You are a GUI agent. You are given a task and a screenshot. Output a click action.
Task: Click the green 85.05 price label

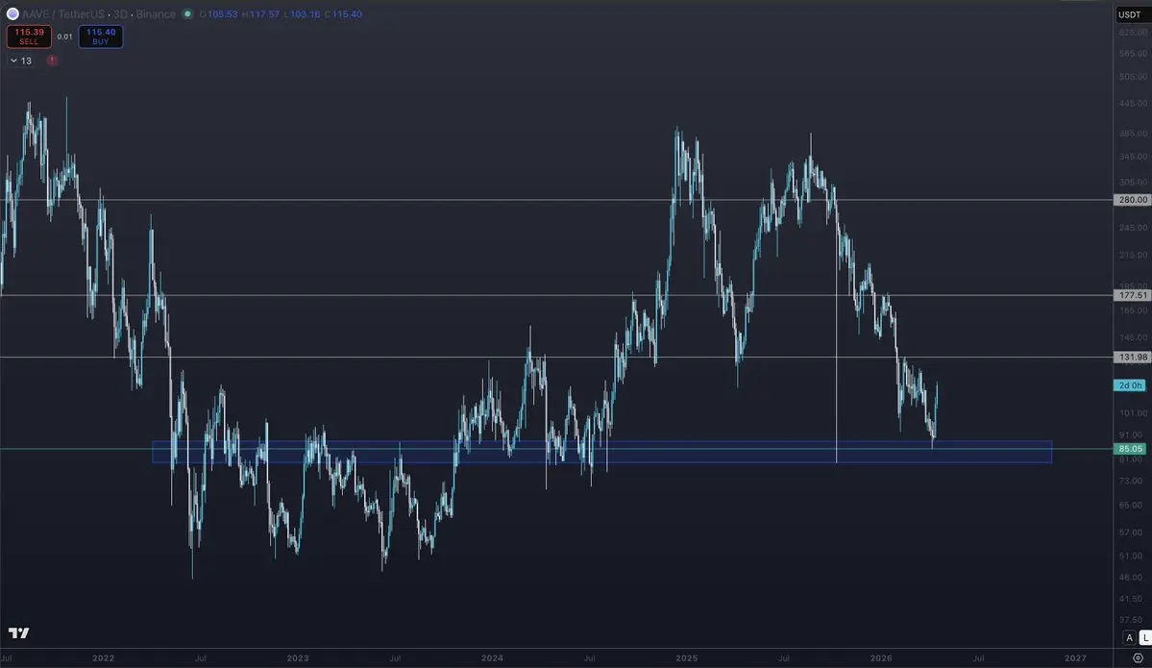1130,449
